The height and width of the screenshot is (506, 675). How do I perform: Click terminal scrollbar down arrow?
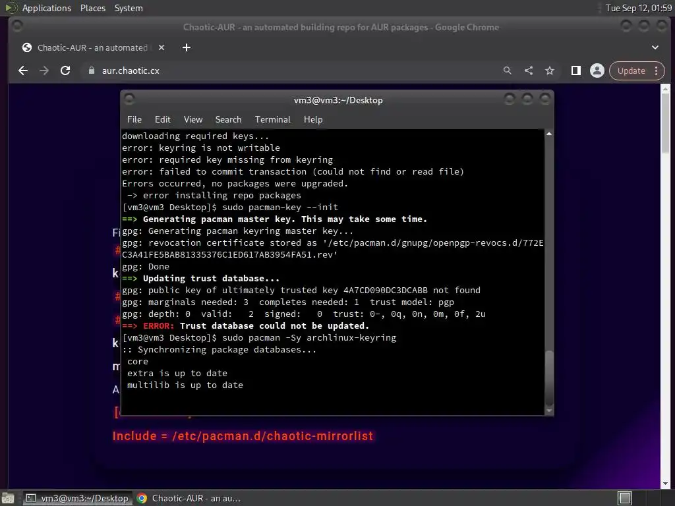[x=549, y=410]
